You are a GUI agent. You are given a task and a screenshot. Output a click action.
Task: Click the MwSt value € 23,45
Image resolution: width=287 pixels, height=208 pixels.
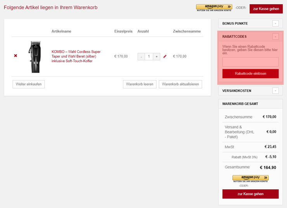pyautogui.click(x=270, y=147)
